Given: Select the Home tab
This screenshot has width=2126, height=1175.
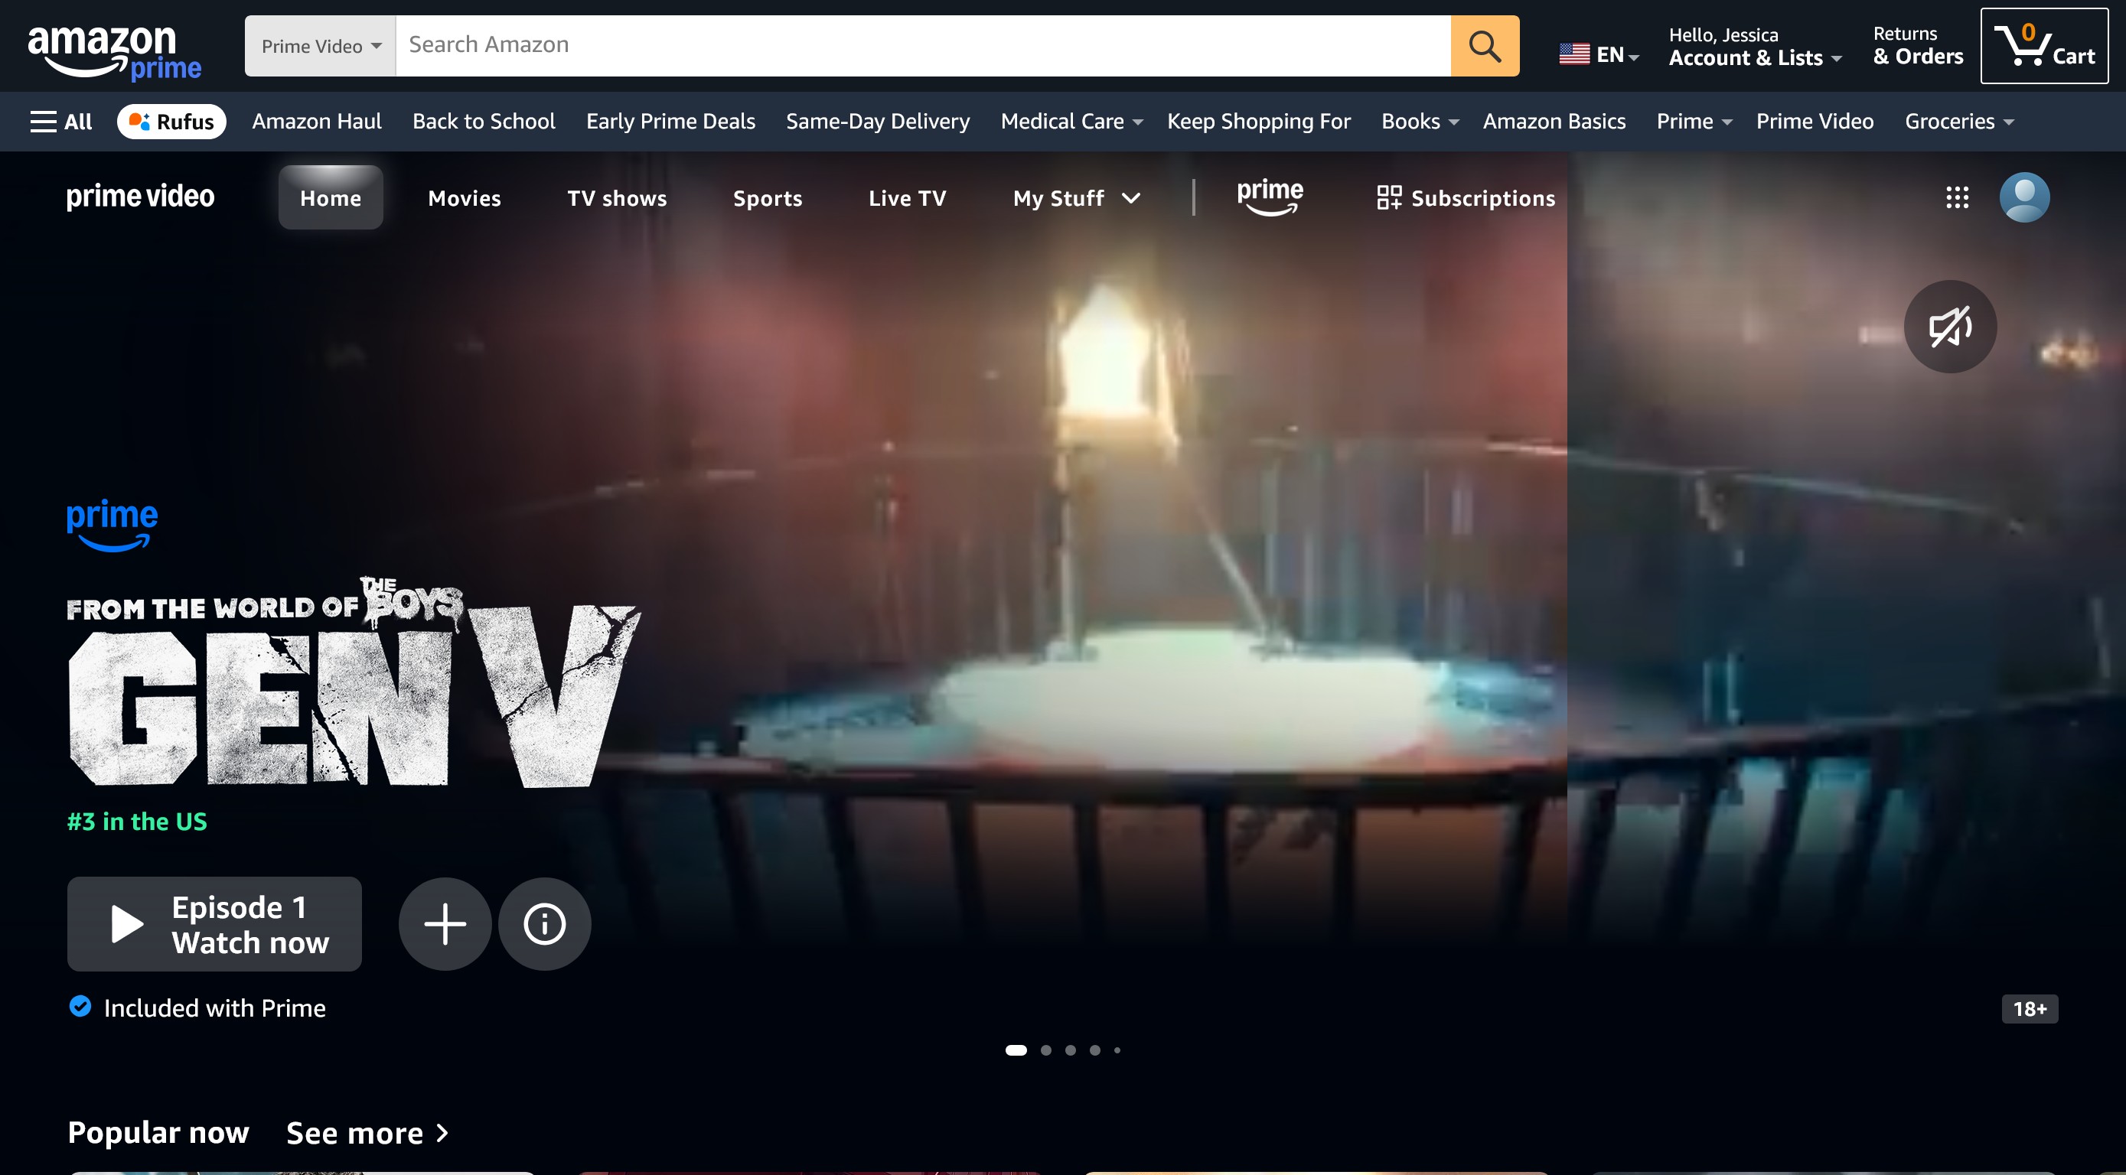Looking at the screenshot, I should click(x=330, y=198).
